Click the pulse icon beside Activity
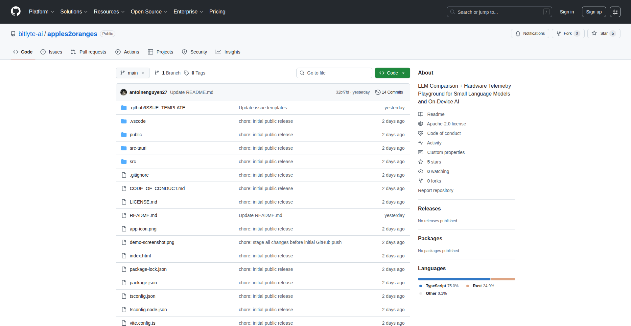The height and width of the screenshot is (326, 631). point(421,143)
